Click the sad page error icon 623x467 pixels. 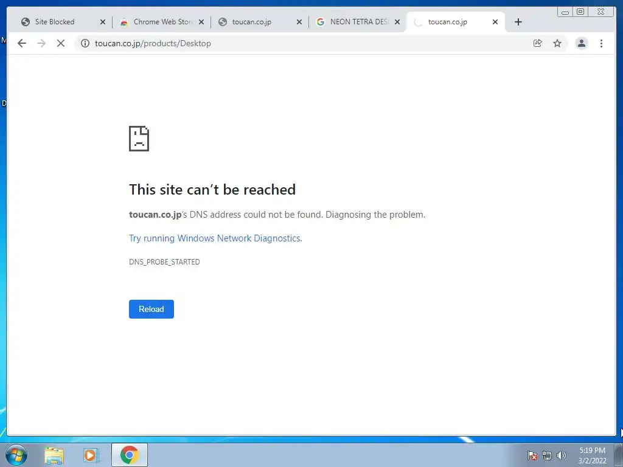click(139, 139)
